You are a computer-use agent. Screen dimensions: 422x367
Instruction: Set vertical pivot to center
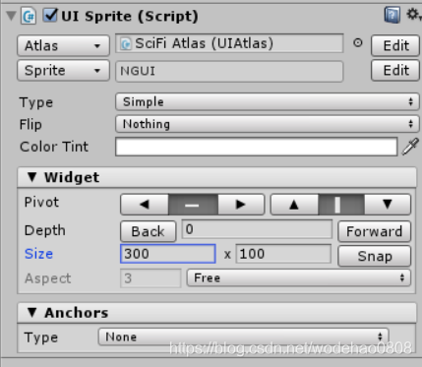pyautogui.click(x=341, y=205)
